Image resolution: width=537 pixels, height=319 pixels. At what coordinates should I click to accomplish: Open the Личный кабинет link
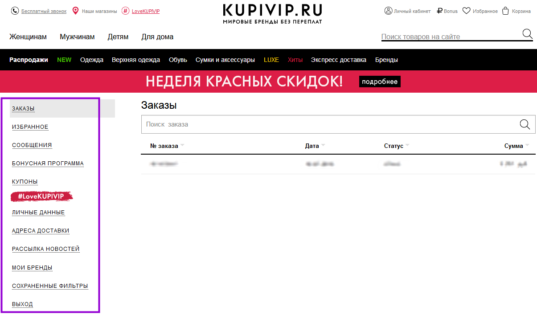point(412,11)
